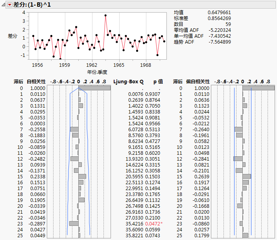Click the blue confidence line in partial autocorrelation plot
The width and height of the screenshot is (277, 240).
[x=251, y=157]
